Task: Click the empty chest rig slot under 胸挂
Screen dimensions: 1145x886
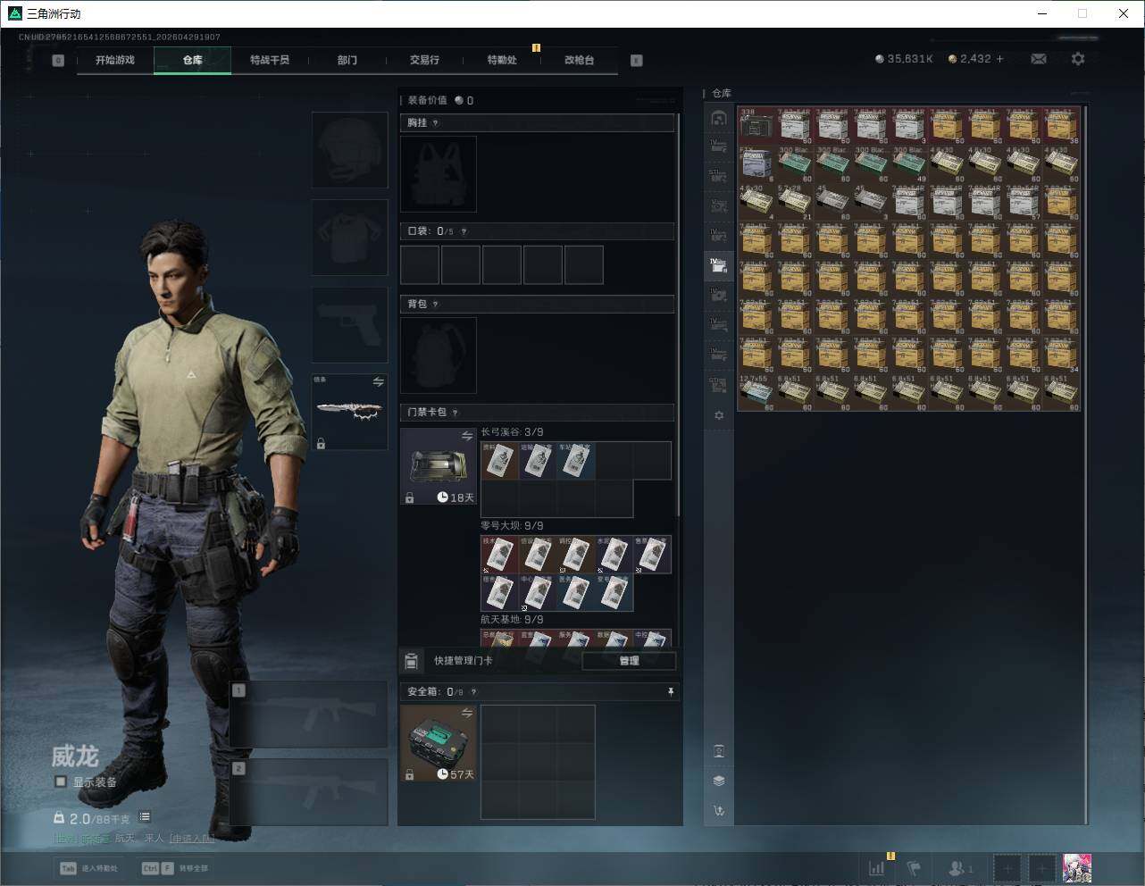Action: (x=439, y=174)
